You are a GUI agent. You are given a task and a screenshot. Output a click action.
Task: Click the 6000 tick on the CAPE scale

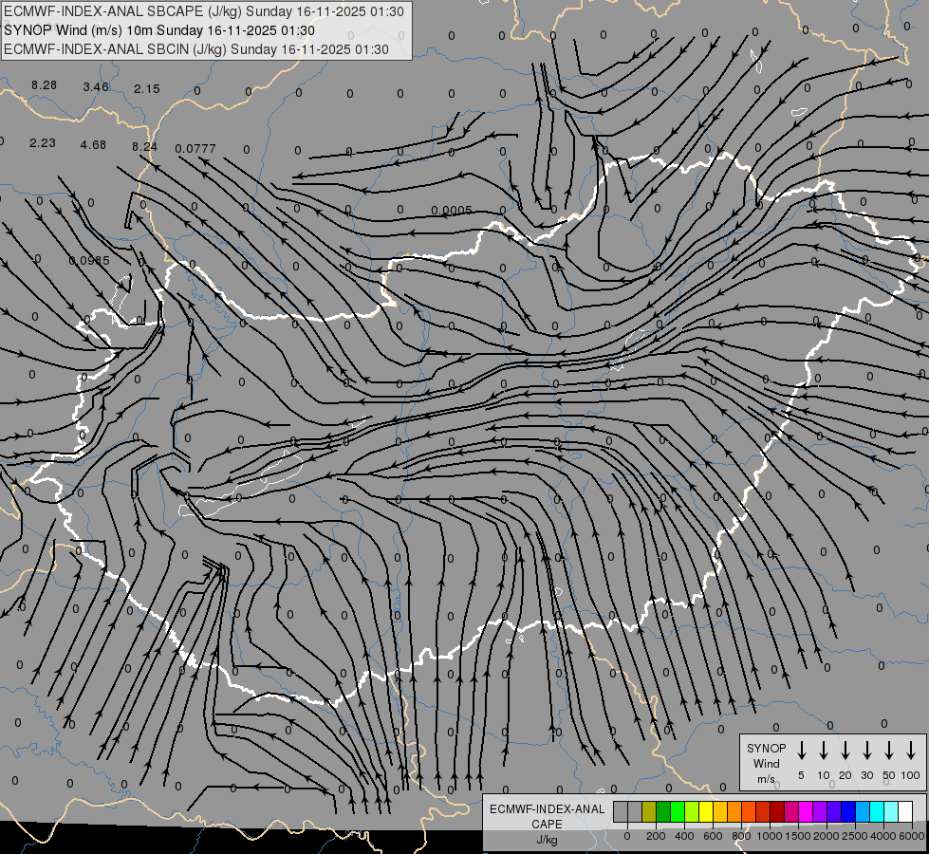(912, 836)
